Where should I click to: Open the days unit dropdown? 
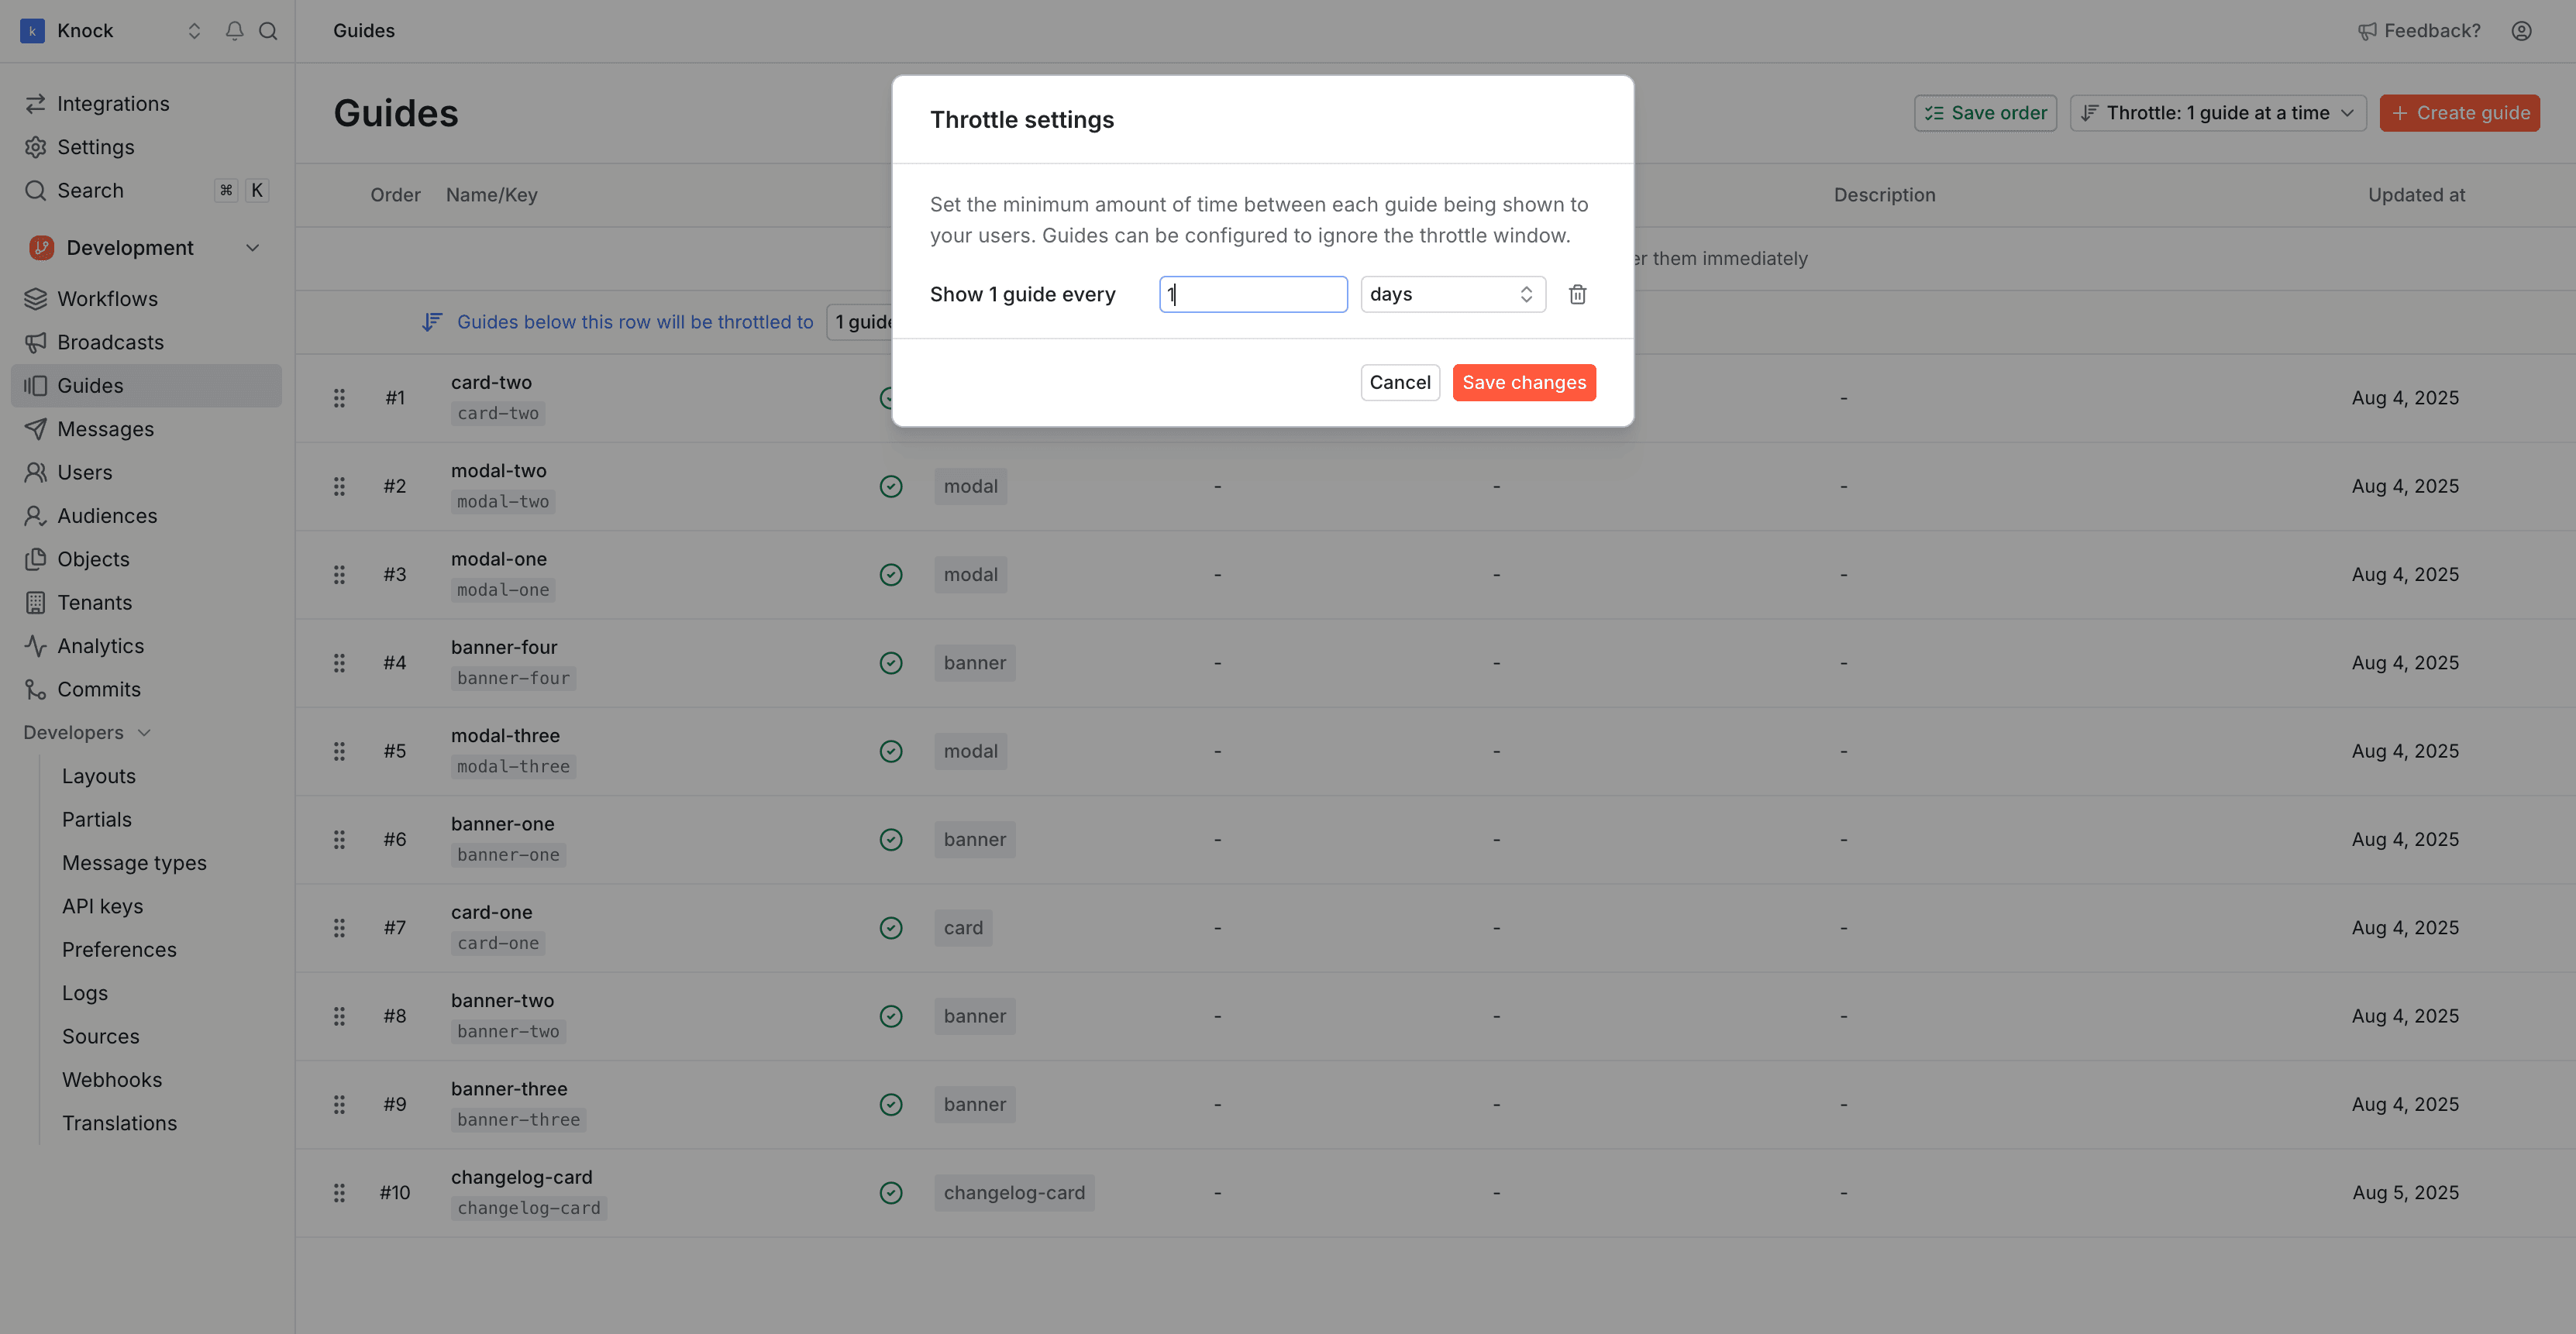click(1452, 294)
